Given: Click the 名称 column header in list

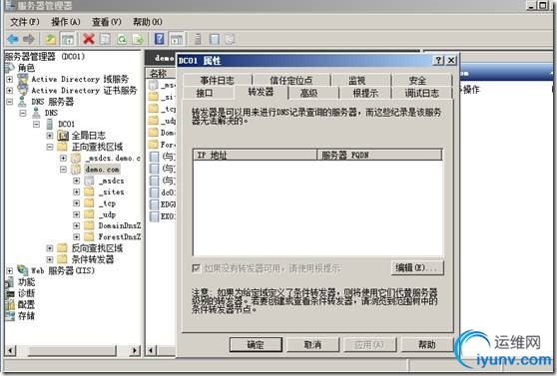Looking at the screenshot, I should click(x=161, y=73).
